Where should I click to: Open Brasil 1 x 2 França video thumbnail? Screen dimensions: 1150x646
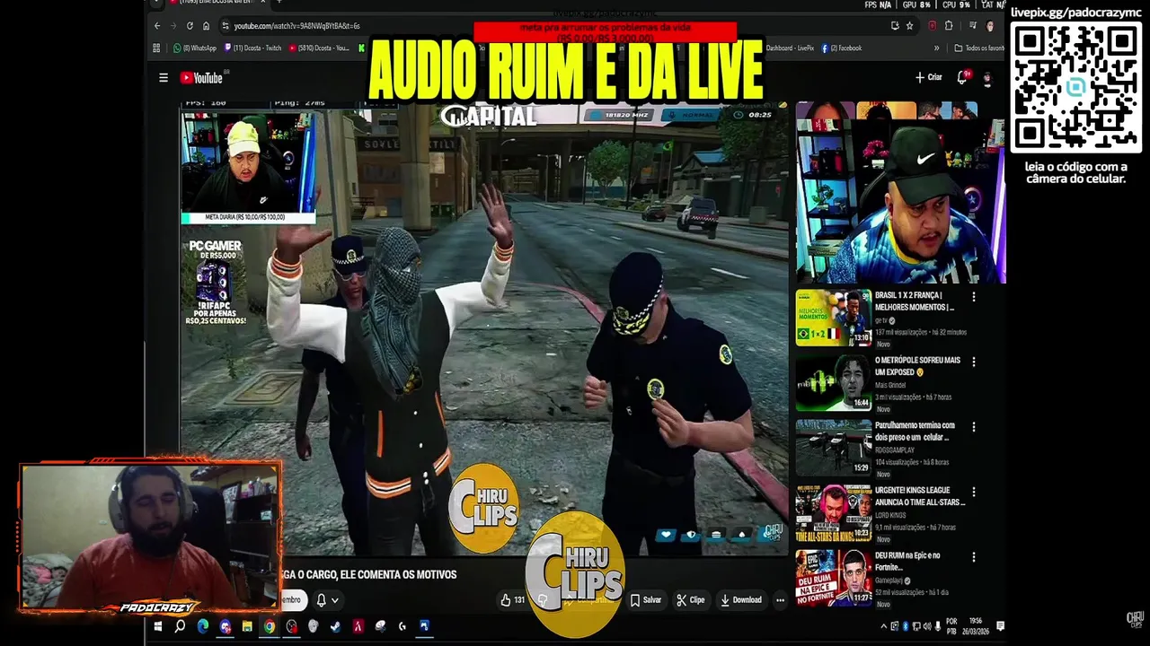tap(833, 318)
